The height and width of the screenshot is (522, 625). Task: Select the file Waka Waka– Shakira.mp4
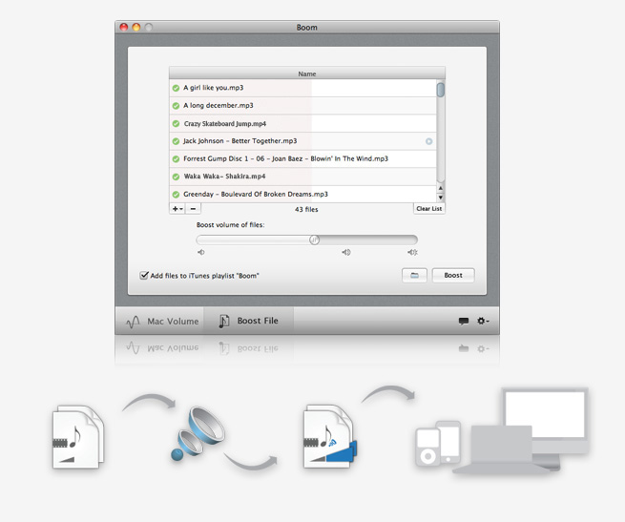coord(302,177)
